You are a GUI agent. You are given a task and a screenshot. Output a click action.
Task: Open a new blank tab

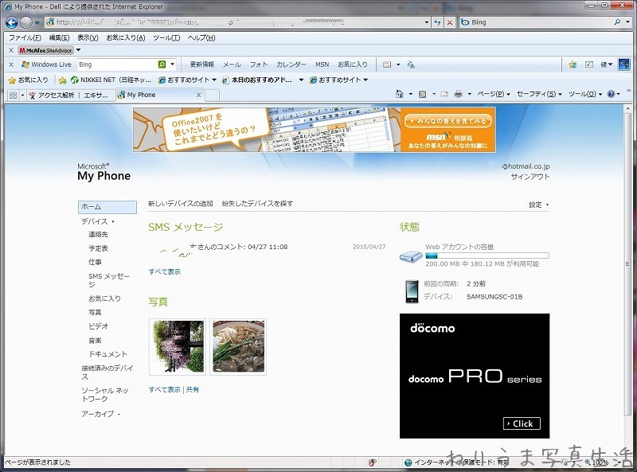pos(212,96)
